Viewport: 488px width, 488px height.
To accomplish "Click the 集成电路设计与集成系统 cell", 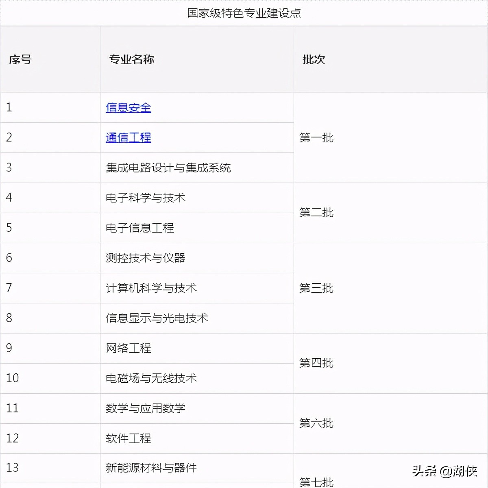I will tap(168, 168).
